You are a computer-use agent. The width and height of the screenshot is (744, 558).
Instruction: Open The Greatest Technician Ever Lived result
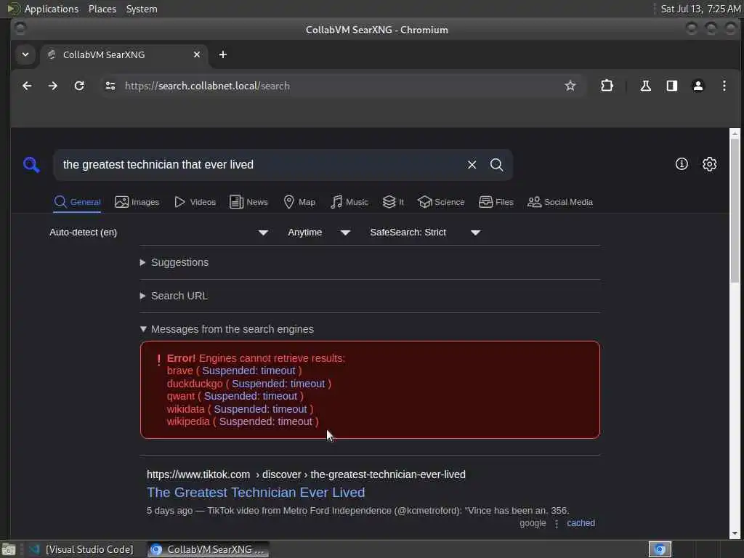pyautogui.click(x=256, y=493)
